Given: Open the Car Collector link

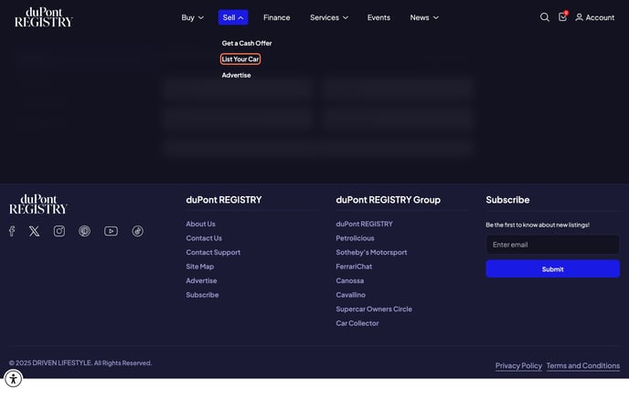Looking at the screenshot, I should point(357,323).
